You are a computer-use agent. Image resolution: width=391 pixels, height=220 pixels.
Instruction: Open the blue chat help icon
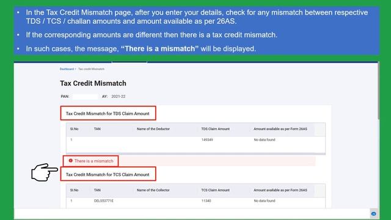[x=373, y=214]
